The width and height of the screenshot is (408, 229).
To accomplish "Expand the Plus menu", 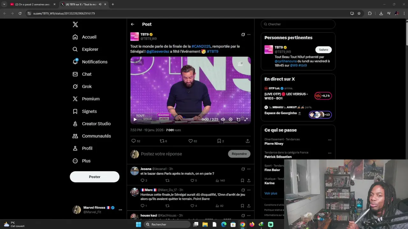I will click(82, 161).
